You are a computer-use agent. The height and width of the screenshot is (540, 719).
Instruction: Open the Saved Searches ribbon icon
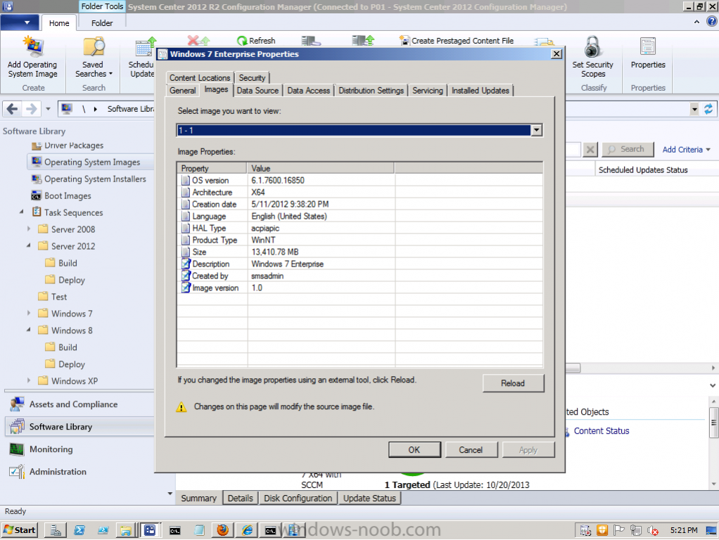pos(94,47)
